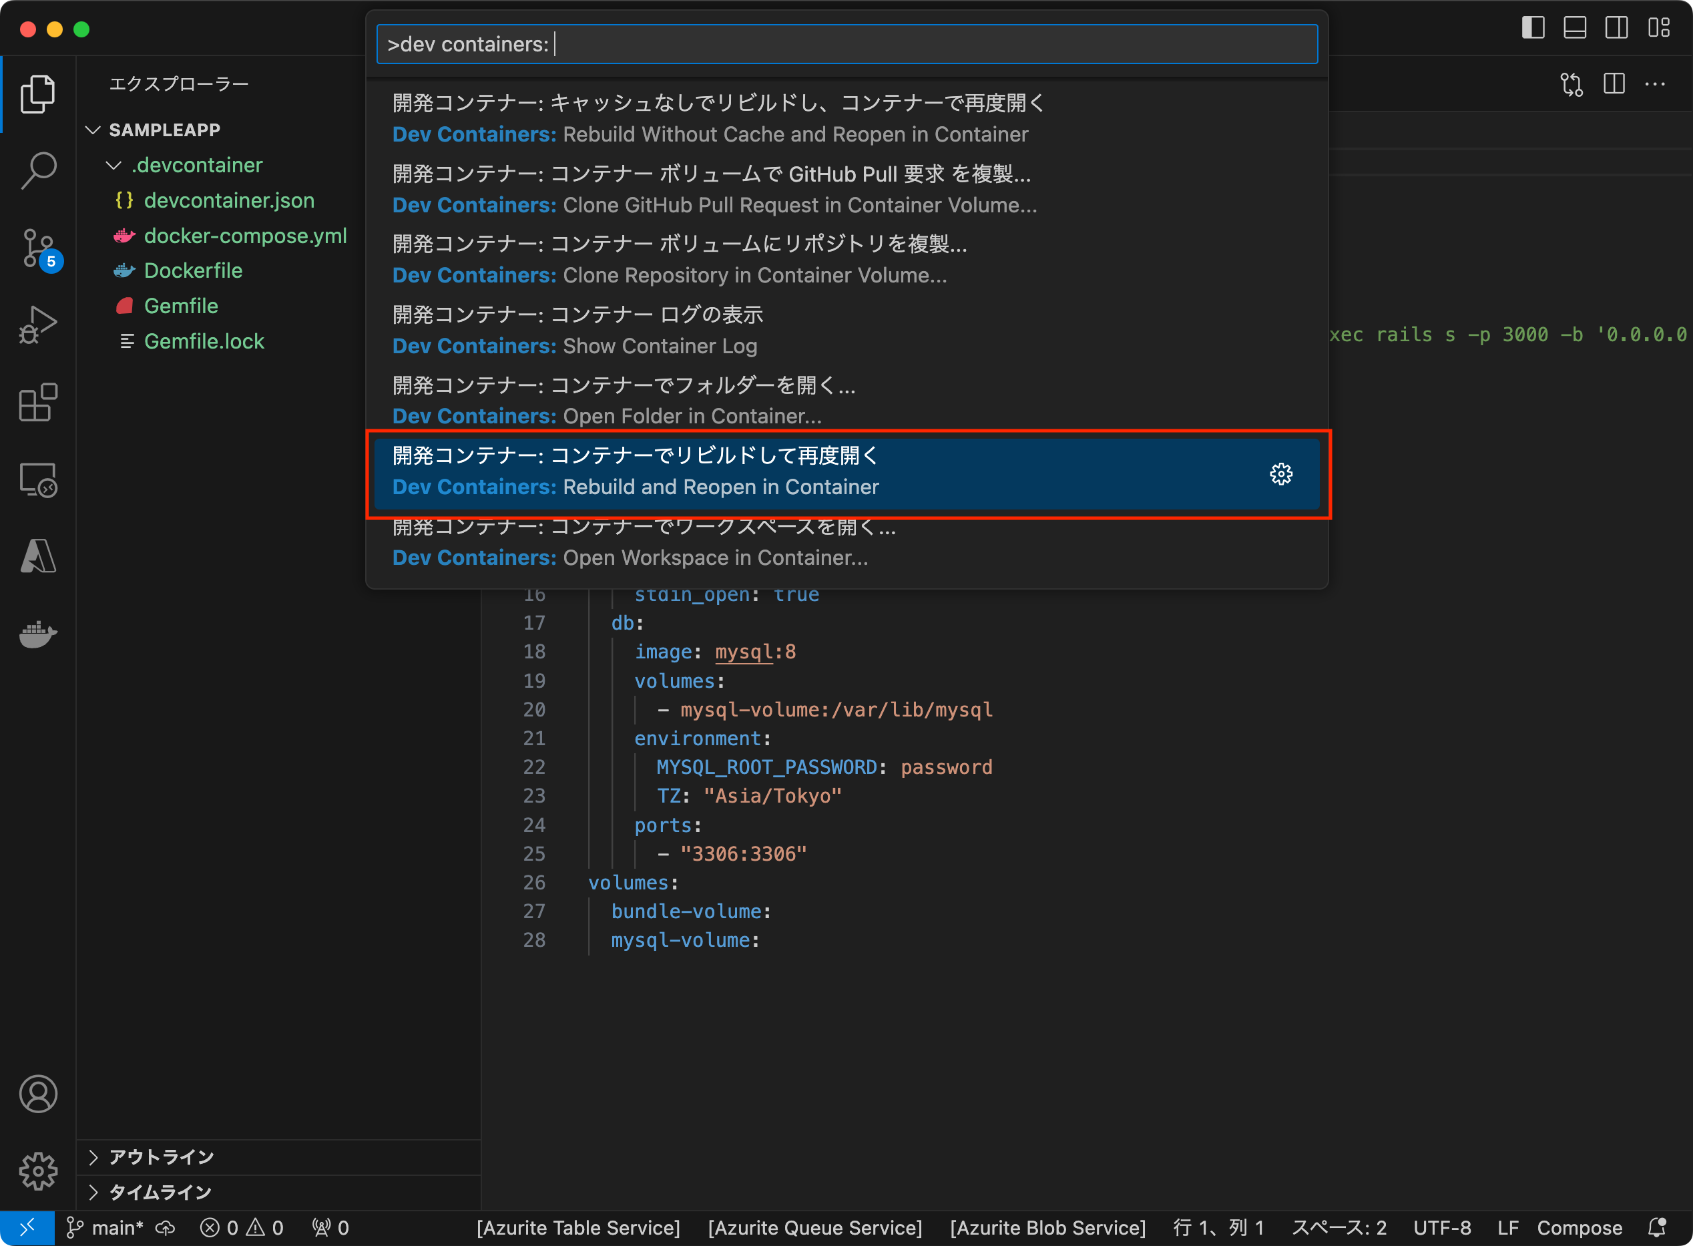Collapse the .devcontainer folder

[x=114, y=165]
